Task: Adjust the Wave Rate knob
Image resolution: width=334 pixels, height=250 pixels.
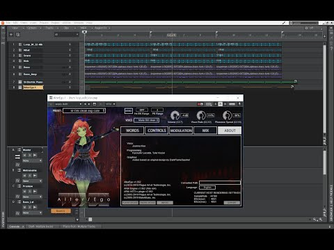Action: point(201,115)
